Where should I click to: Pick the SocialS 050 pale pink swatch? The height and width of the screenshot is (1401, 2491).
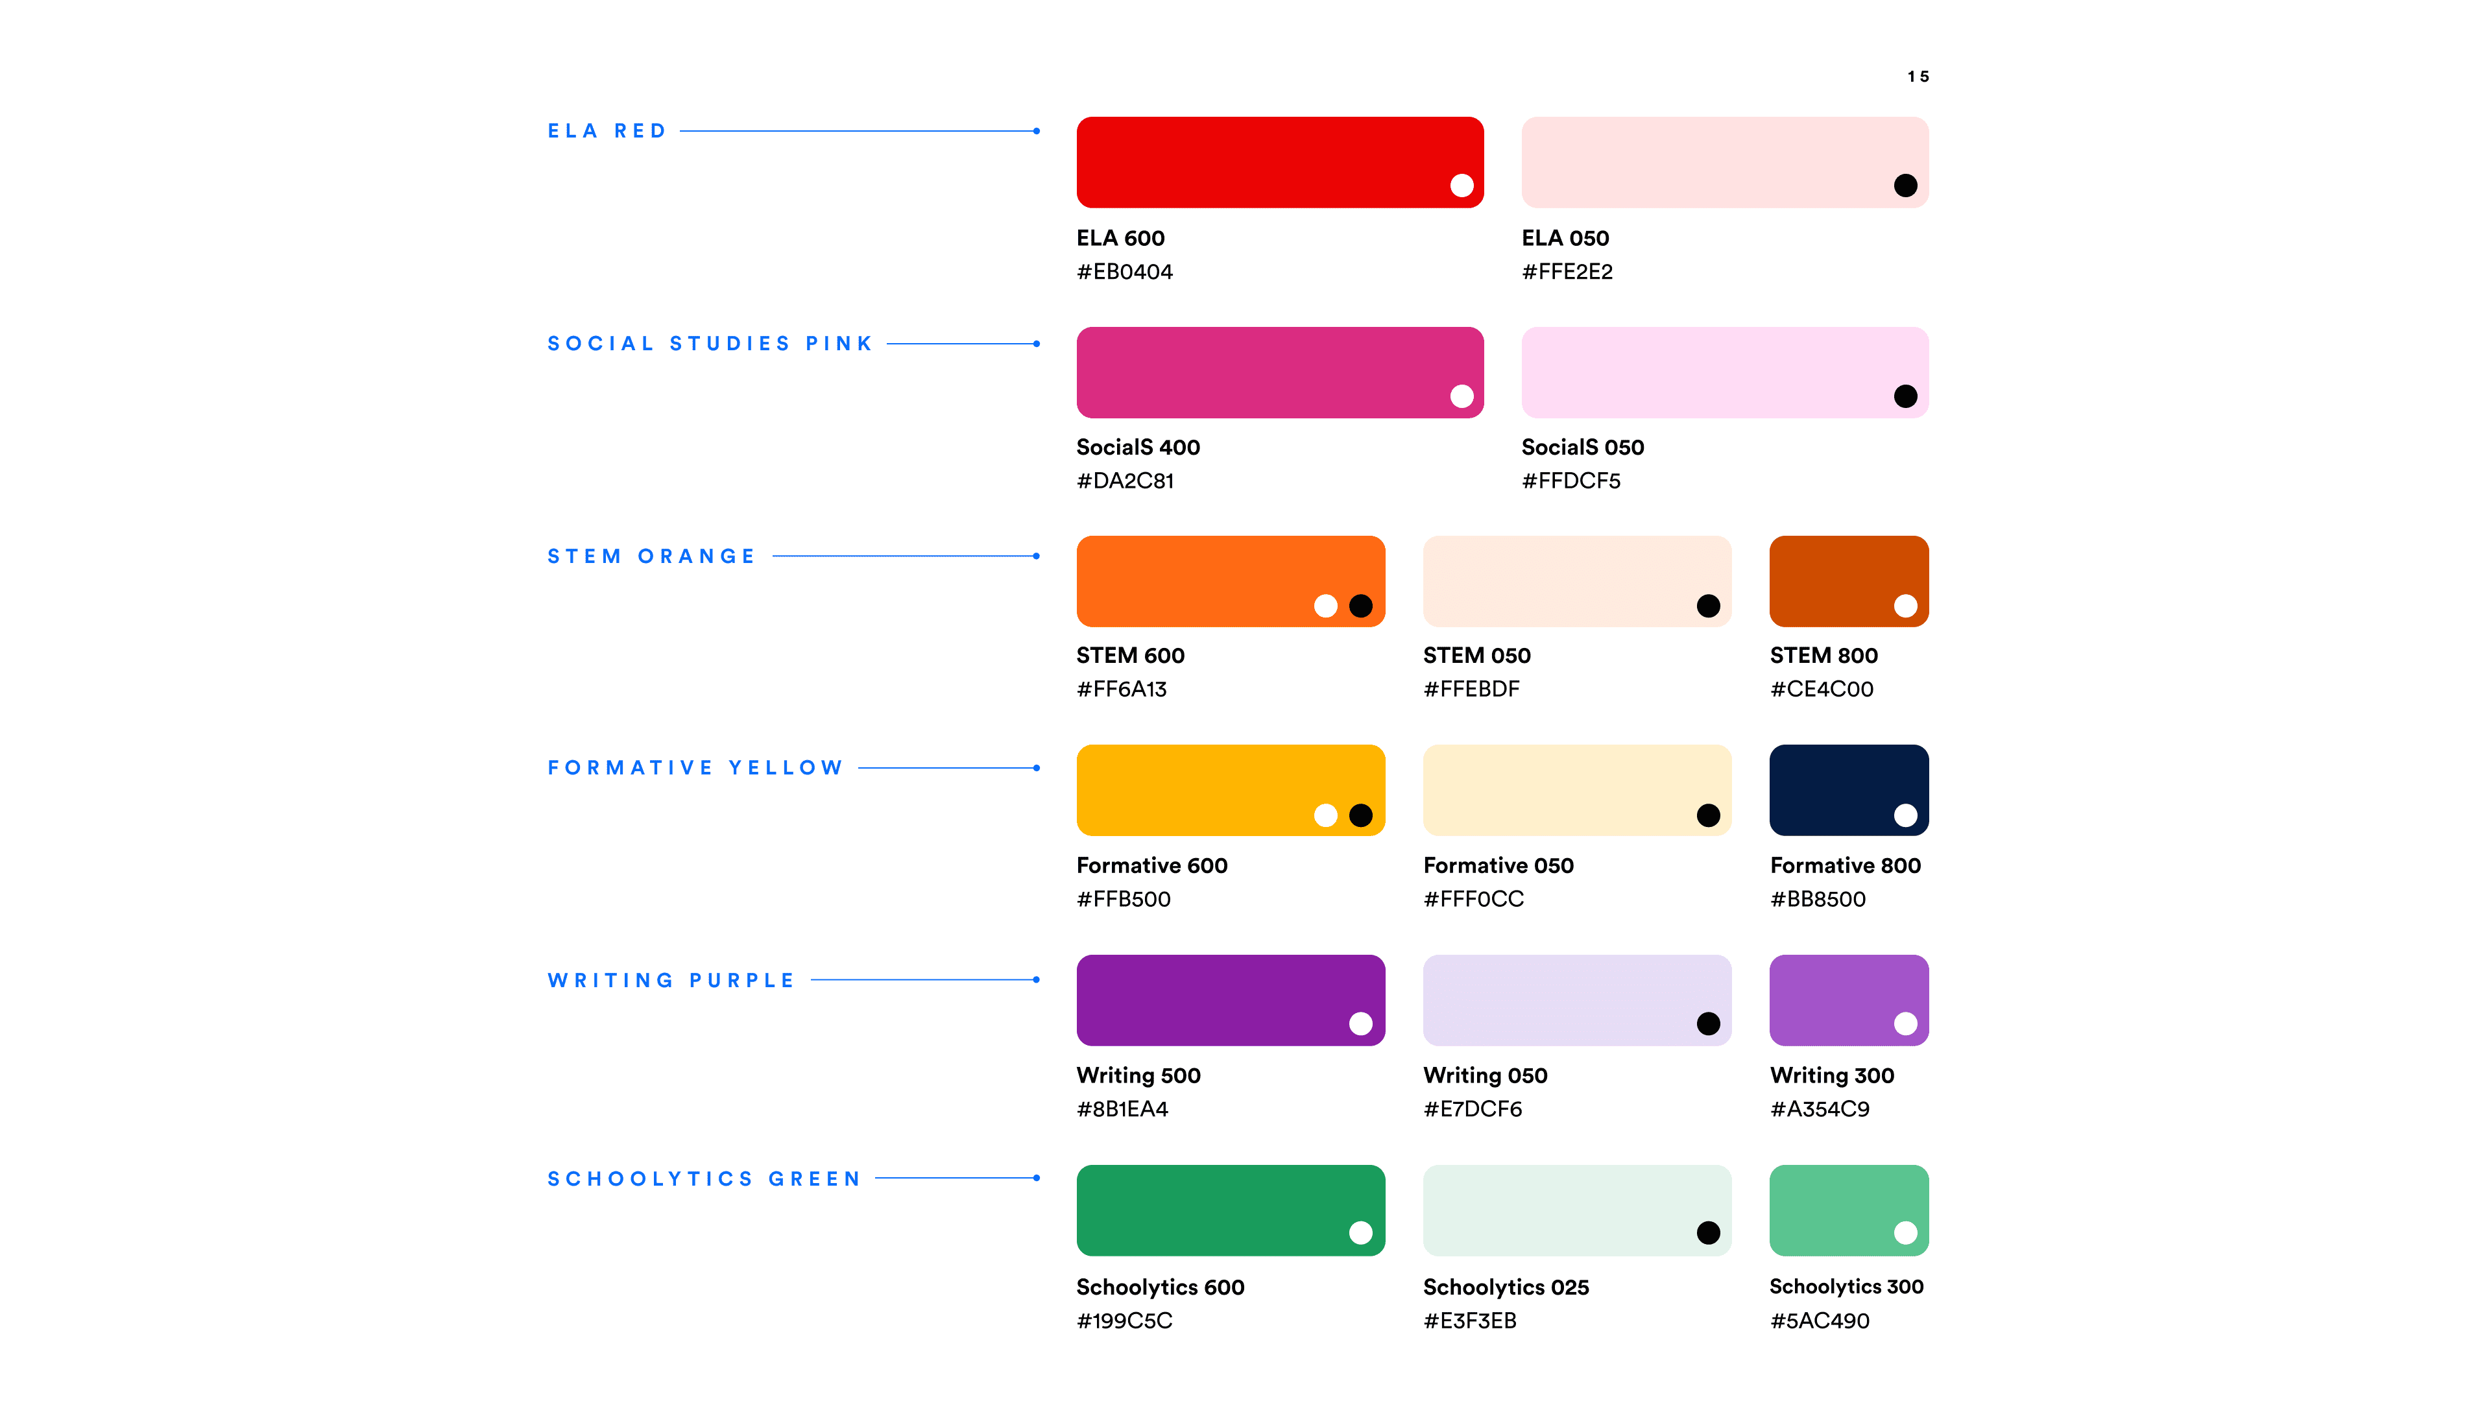click(x=1724, y=372)
